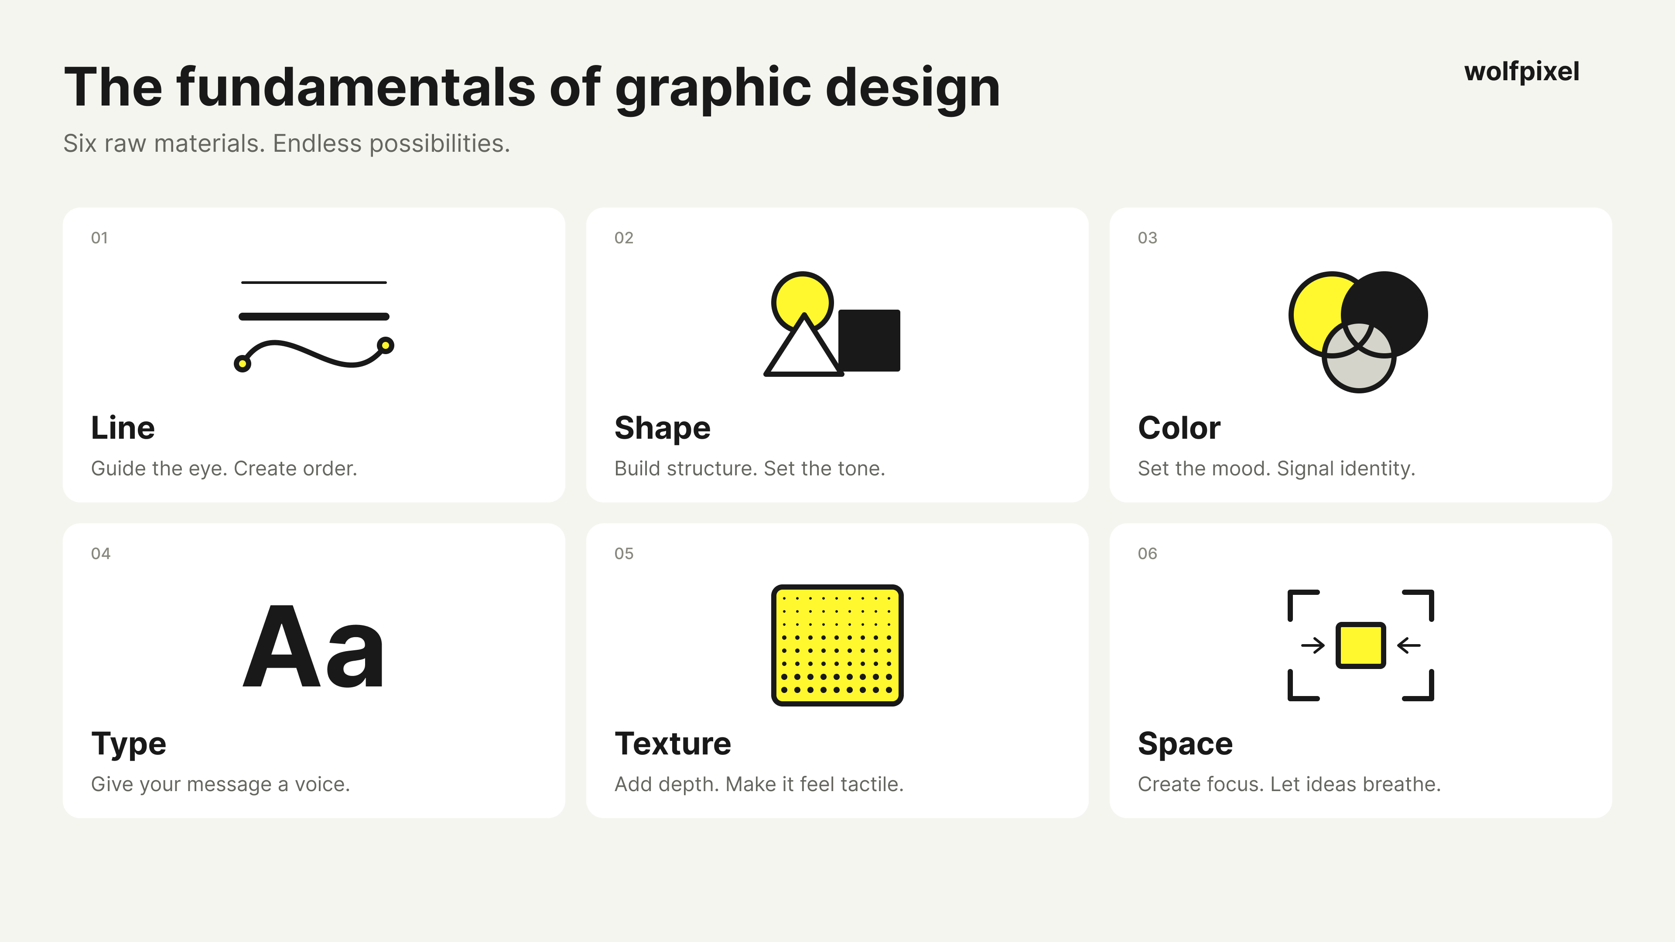Click the 'Texture' card title
Screen dimensions: 1675x942
point(672,743)
